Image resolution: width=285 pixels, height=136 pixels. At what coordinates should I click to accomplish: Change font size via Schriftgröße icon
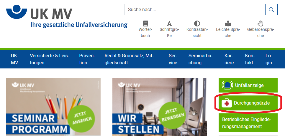[169, 23]
